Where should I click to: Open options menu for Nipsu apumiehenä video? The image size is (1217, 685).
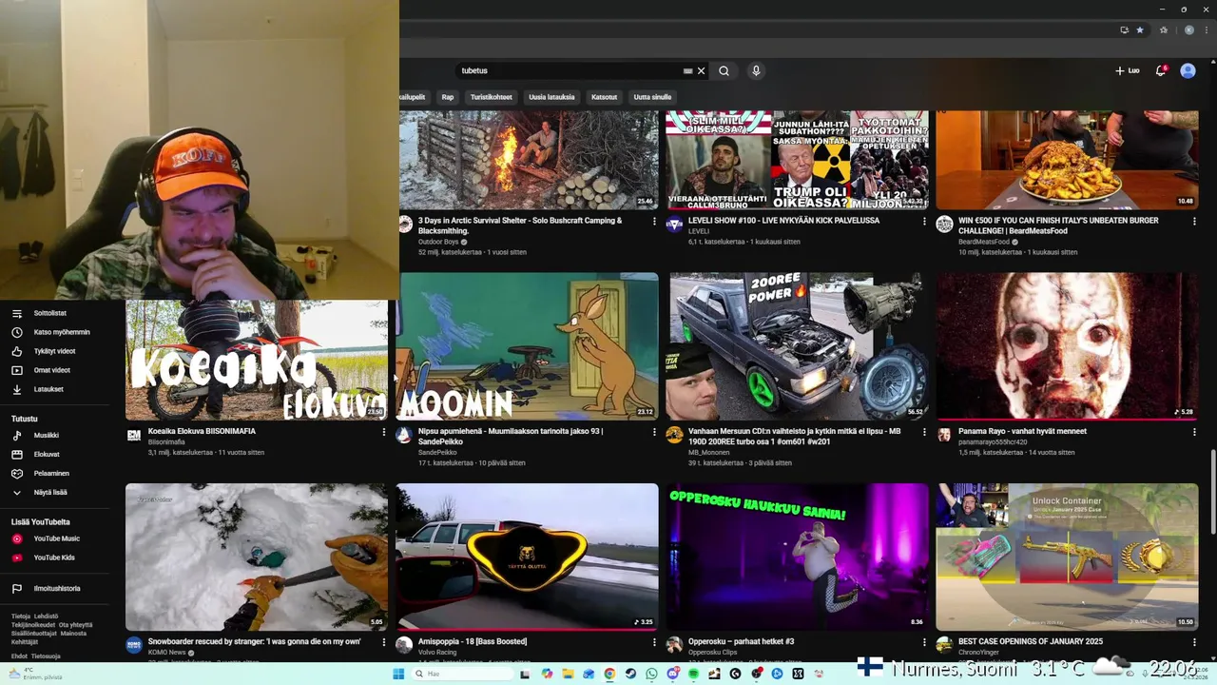click(654, 432)
